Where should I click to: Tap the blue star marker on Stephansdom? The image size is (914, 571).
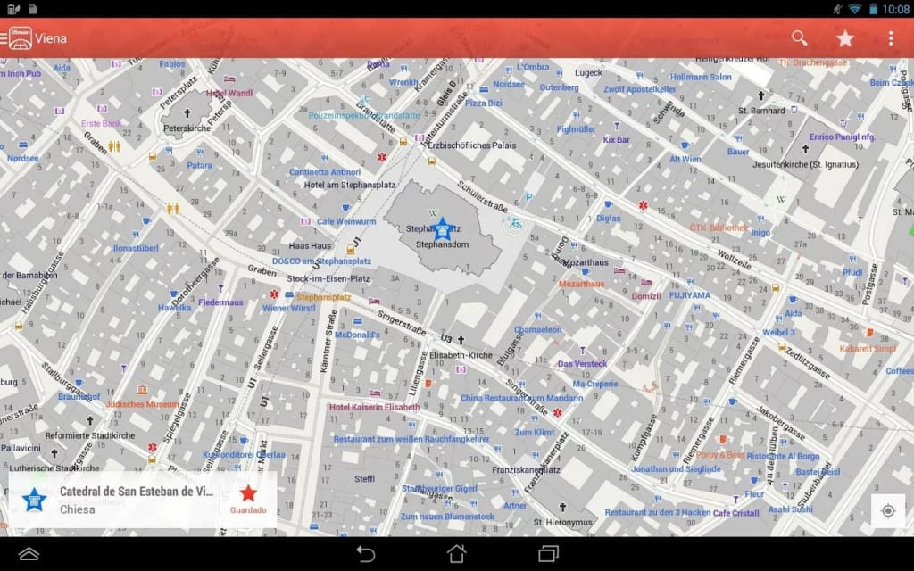coord(444,227)
